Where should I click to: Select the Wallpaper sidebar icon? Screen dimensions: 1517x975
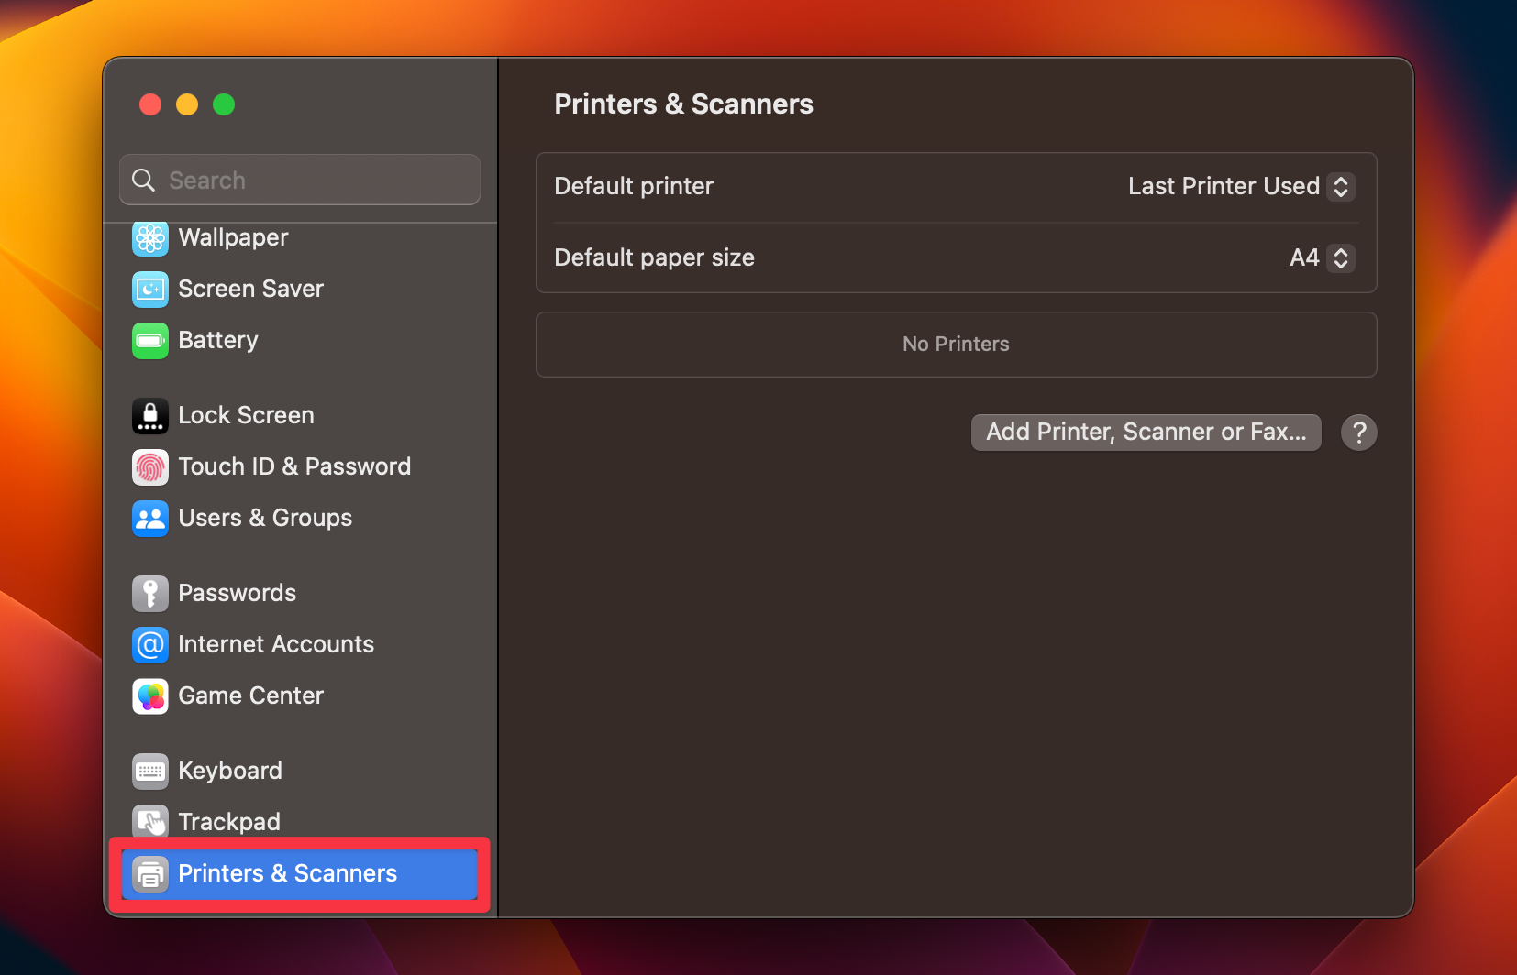[x=149, y=238]
